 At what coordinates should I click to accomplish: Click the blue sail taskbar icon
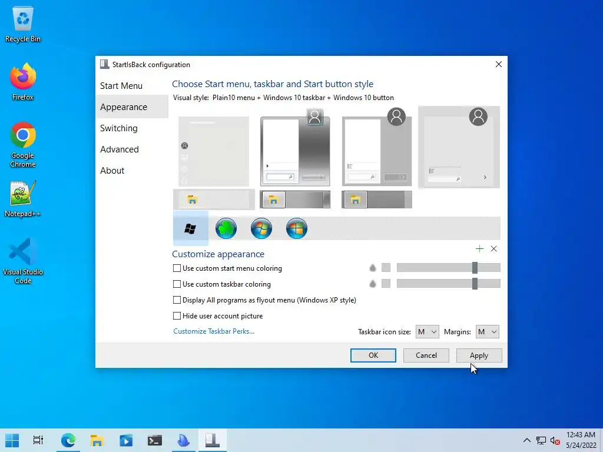pos(184,440)
